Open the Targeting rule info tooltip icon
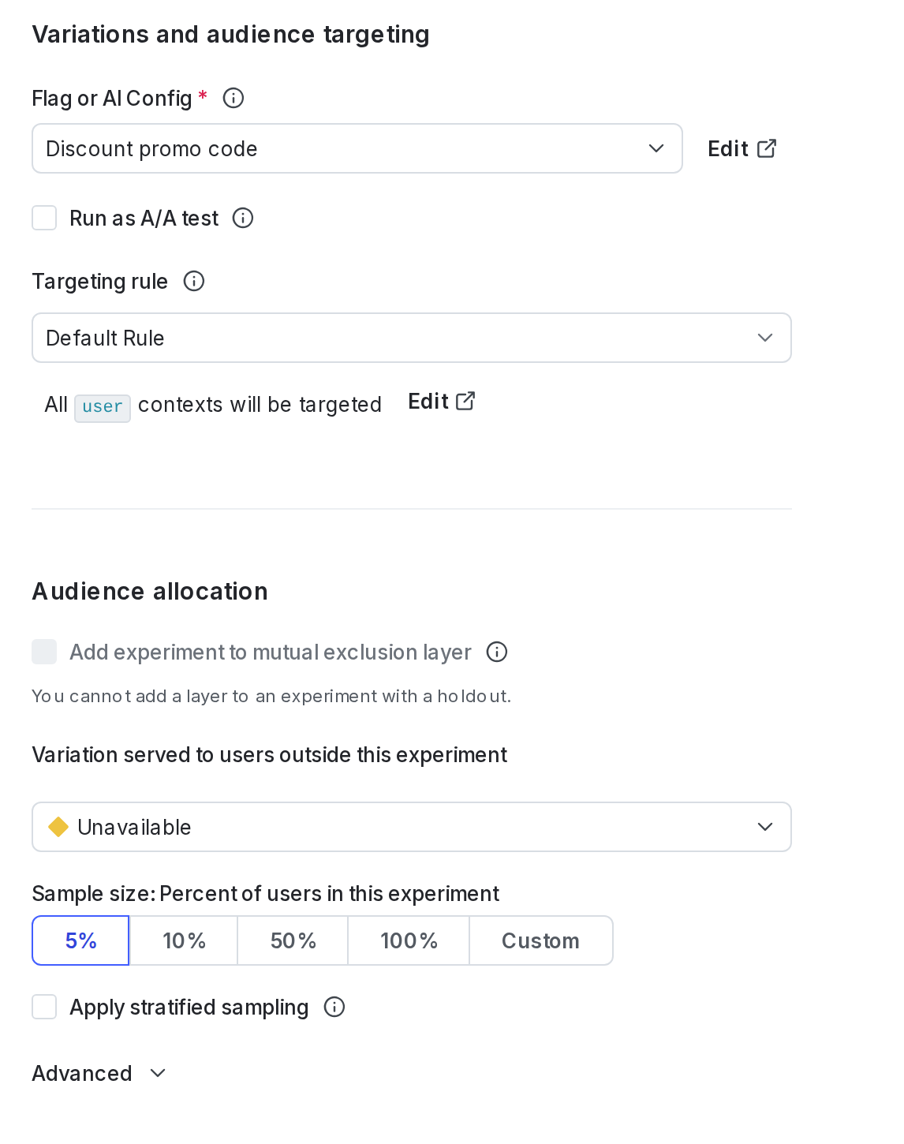 pyautogui.click(x=193, y=281)
